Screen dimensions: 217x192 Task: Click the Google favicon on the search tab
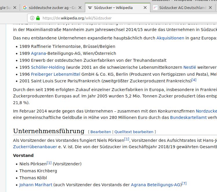(25, 8)
